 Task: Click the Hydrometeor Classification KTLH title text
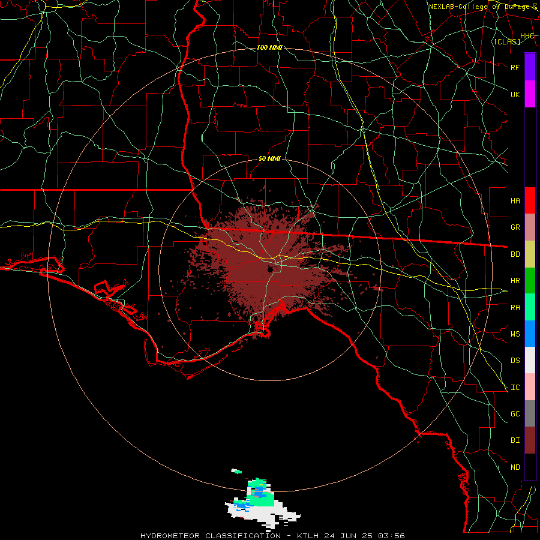tap(272, 536)
